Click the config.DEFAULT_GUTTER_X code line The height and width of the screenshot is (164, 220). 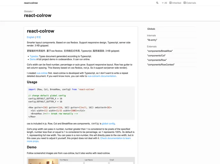(x=45, y=99)
